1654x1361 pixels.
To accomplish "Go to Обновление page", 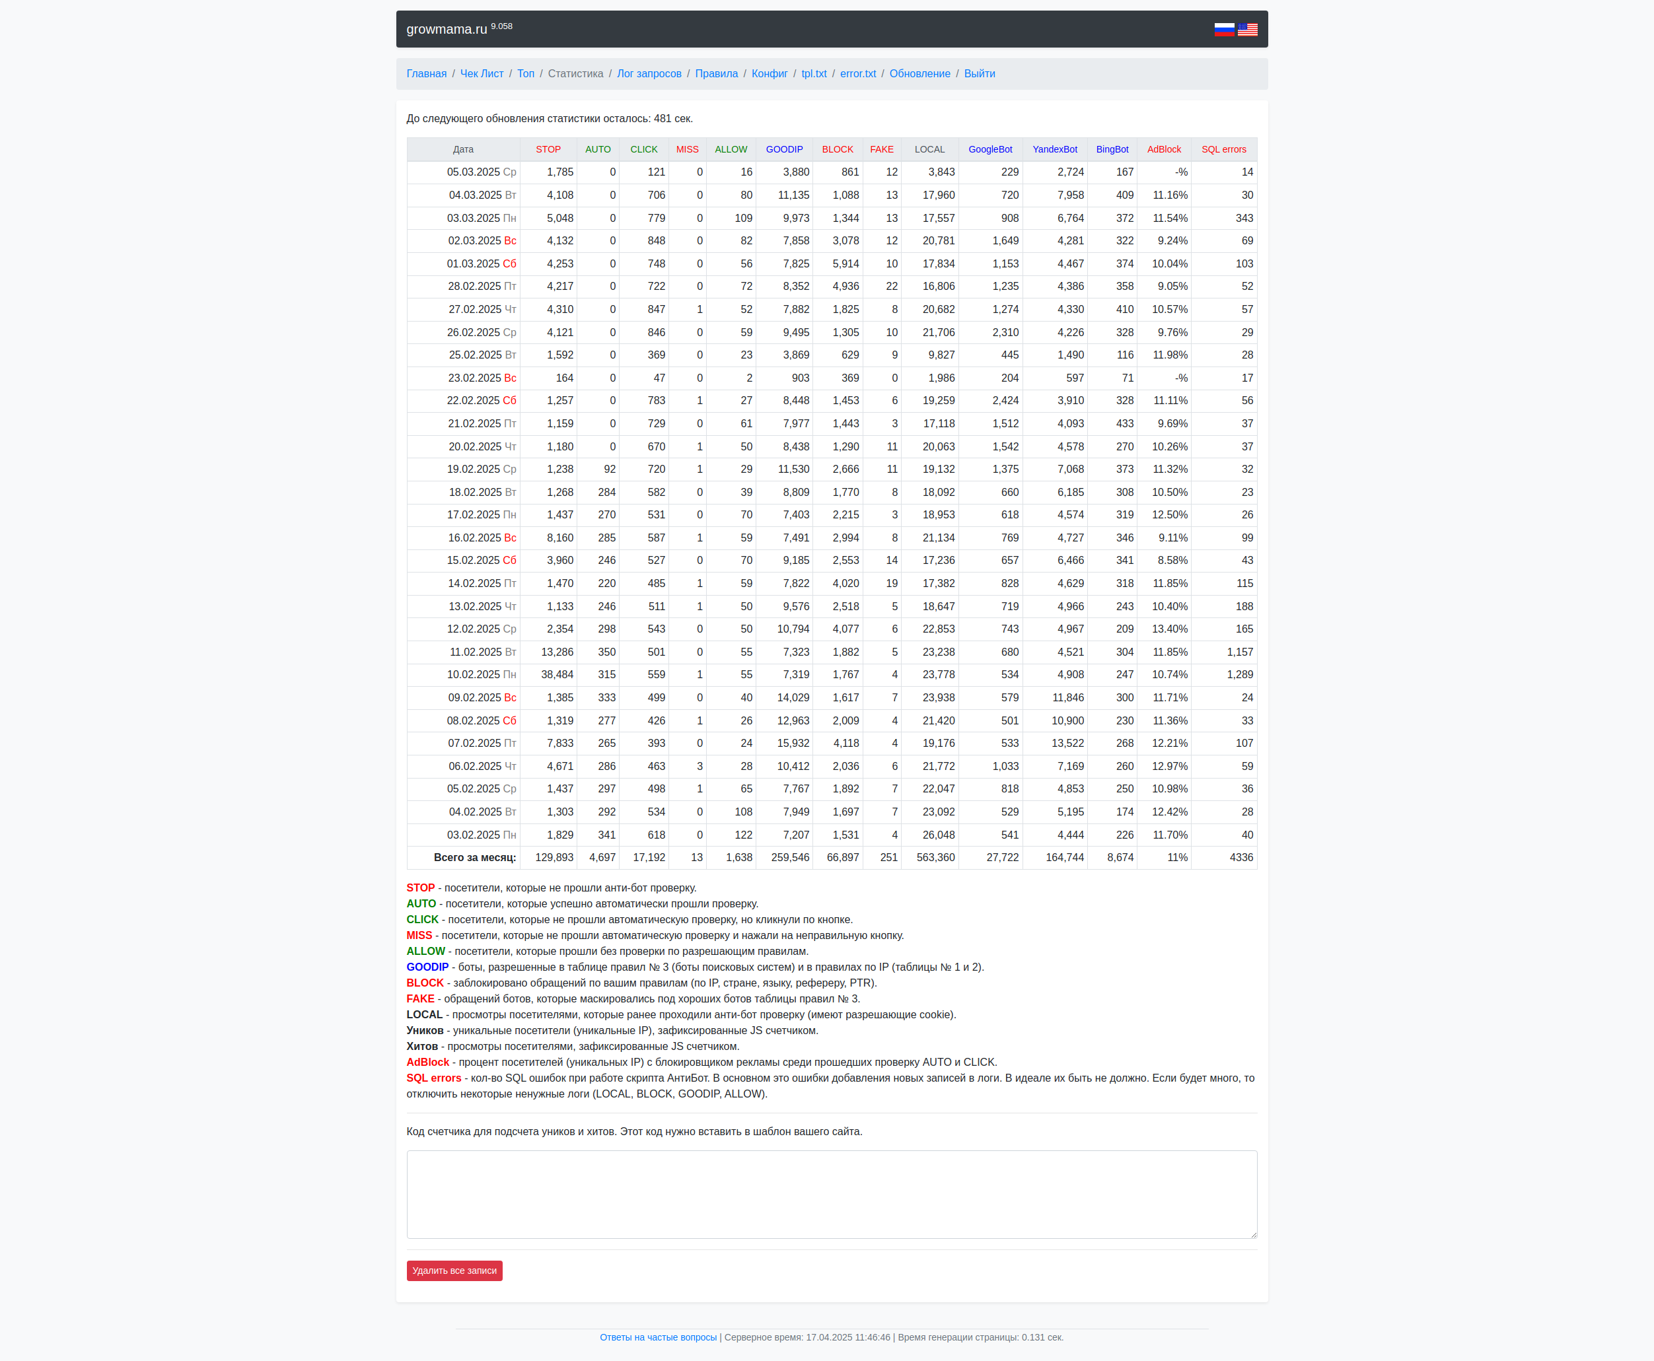I will [x=919, y=74].
